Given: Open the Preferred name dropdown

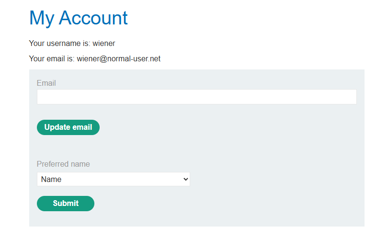Looking at the screenshot, I should pyautogui.click(x=113, y=179).
